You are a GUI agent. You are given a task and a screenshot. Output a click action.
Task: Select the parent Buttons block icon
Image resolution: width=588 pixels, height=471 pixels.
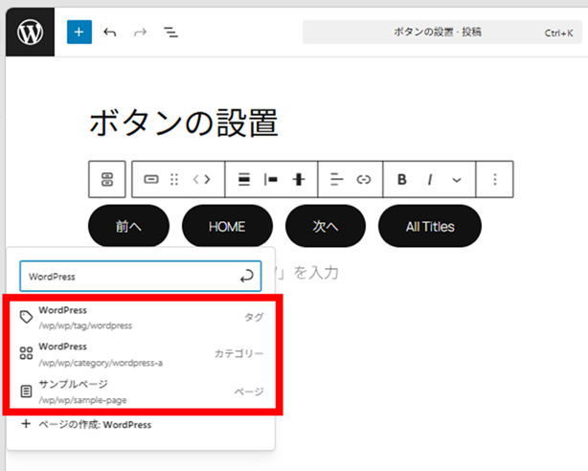coord(107,179)
